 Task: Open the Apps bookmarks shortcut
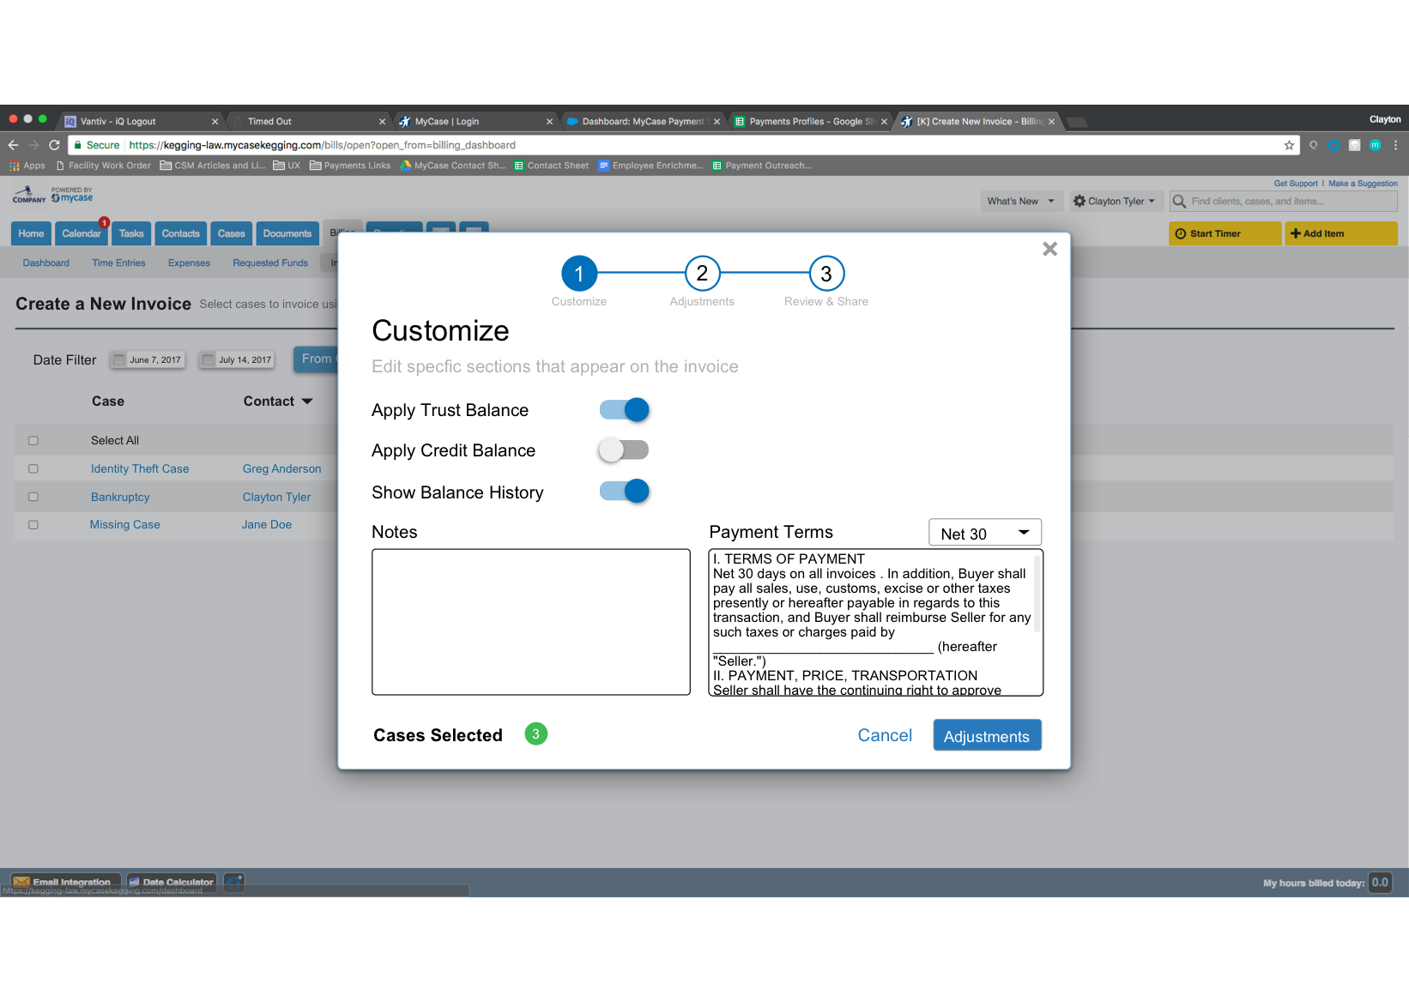coord(27,166)
